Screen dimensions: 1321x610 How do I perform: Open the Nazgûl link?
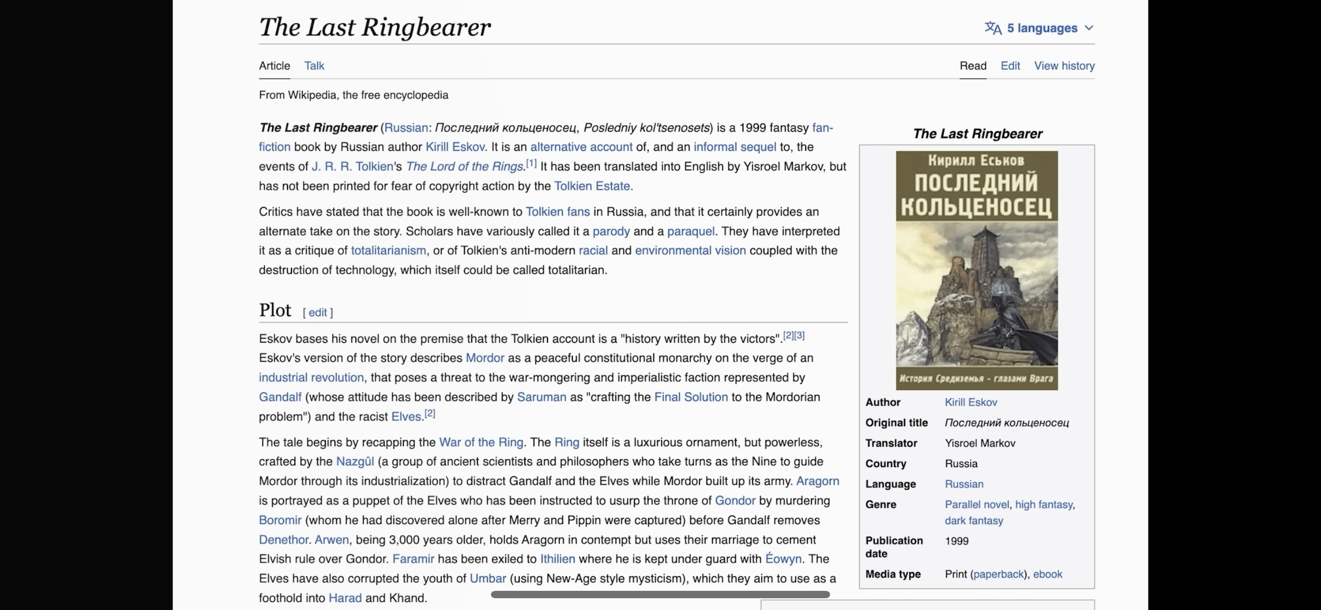pyautogui.click(x=355, y=461)
